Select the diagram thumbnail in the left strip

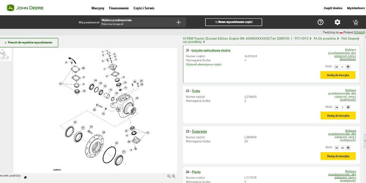point(6,54)
